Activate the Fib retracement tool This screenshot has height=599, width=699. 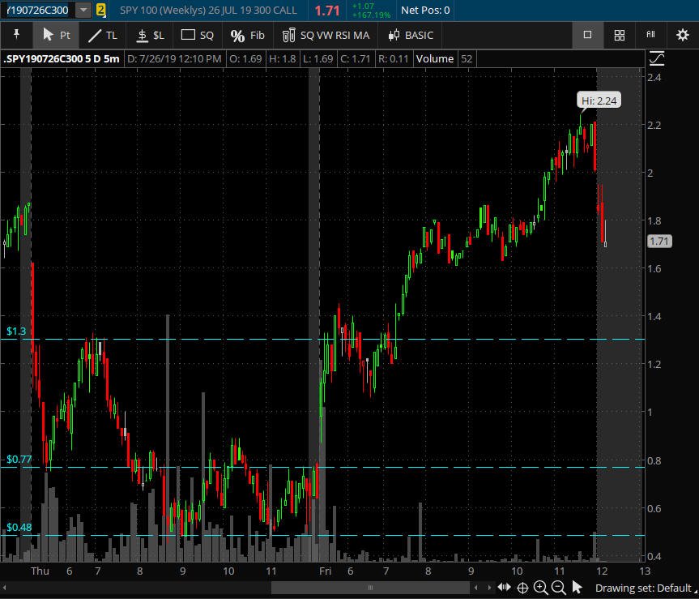coord(247,35)
